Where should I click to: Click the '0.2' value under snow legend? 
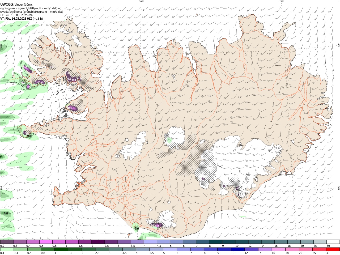coord(2,246)
